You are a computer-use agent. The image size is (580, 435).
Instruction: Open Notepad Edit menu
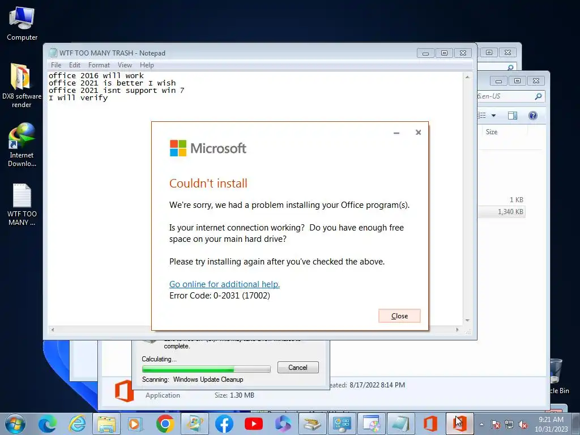[75, 65]
